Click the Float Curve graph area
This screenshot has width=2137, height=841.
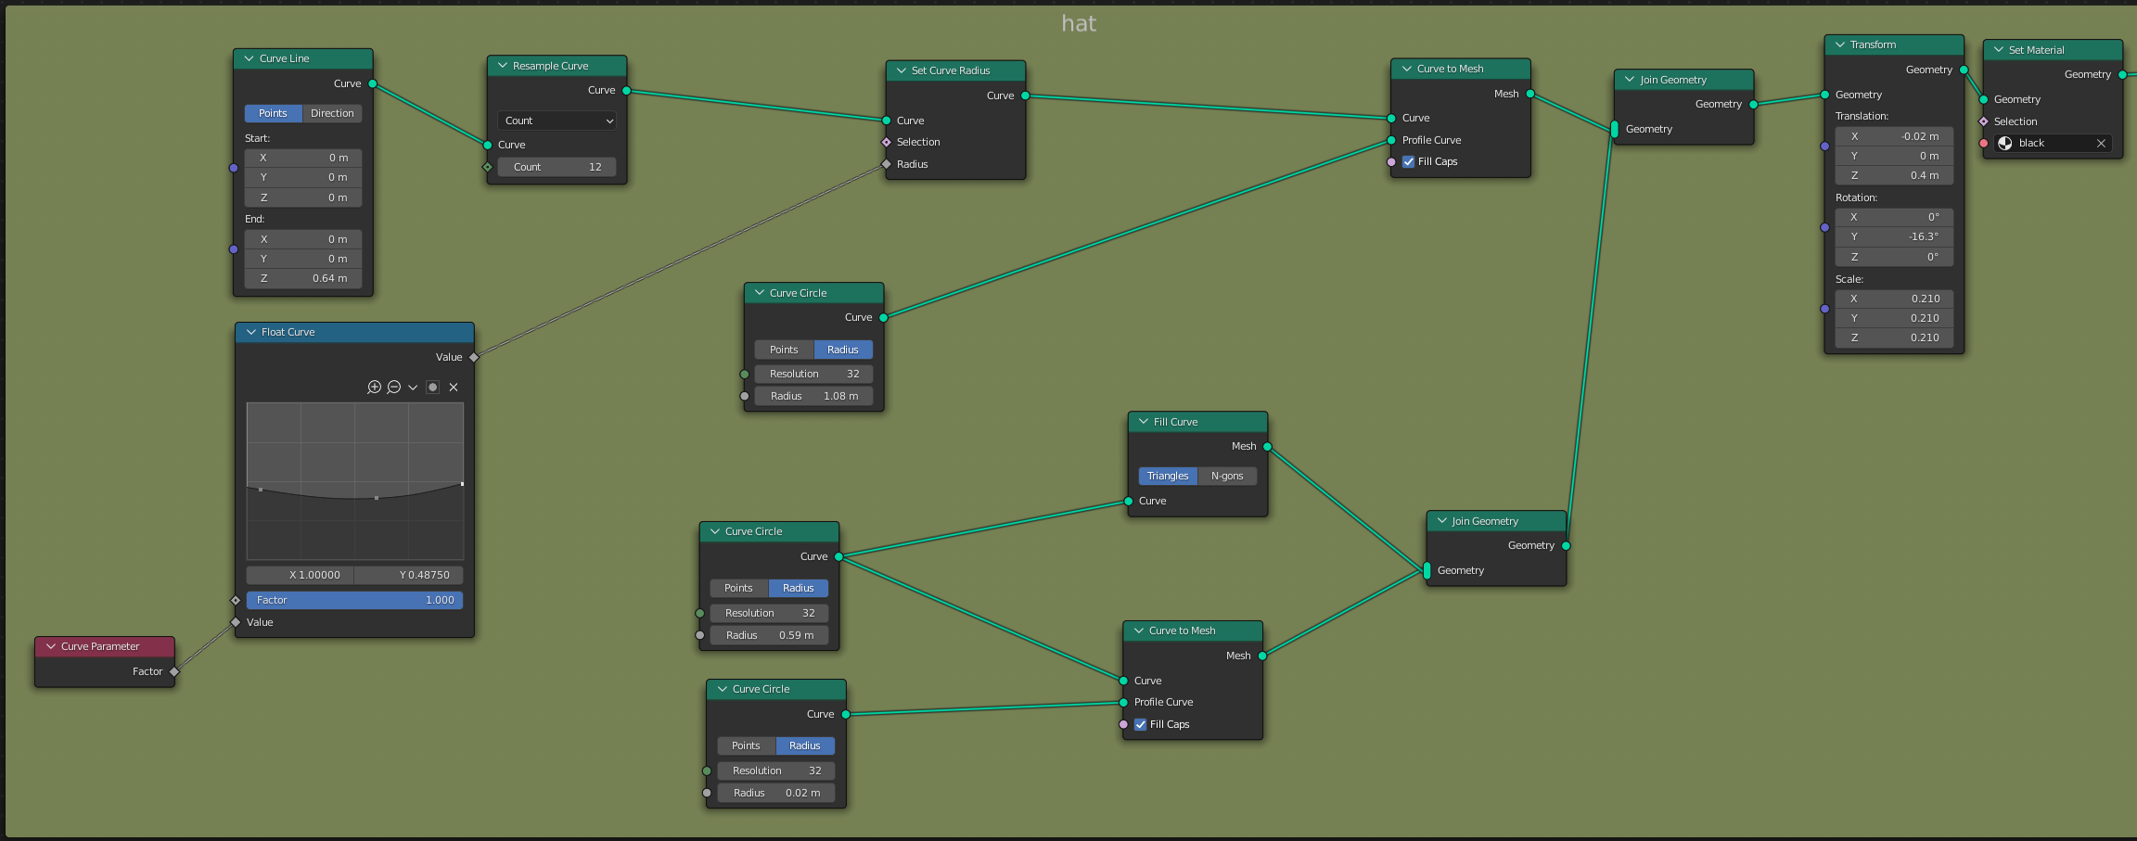click(354, 480)
